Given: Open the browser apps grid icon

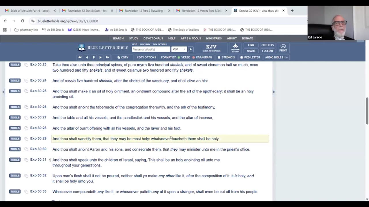Looking at the screenshot, I should tap(5, 30).
